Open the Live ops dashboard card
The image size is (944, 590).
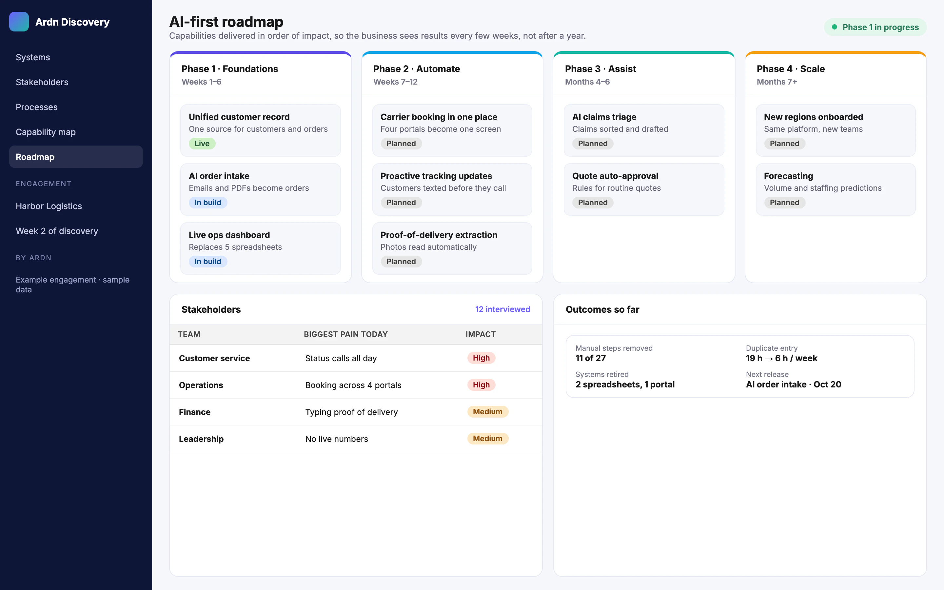(x=260, y=248)
